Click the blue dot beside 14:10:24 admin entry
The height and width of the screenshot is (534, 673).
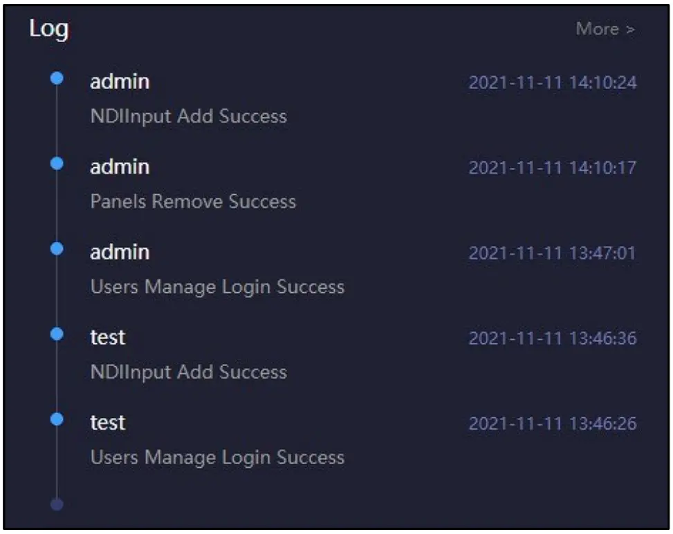(x=57, y=78)
